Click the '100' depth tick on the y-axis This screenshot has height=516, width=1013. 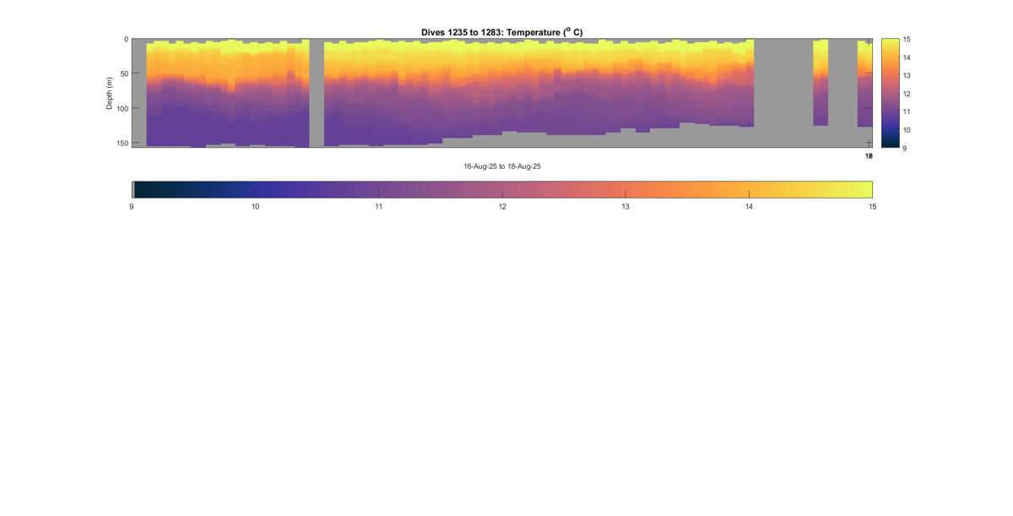pos(122,108)
